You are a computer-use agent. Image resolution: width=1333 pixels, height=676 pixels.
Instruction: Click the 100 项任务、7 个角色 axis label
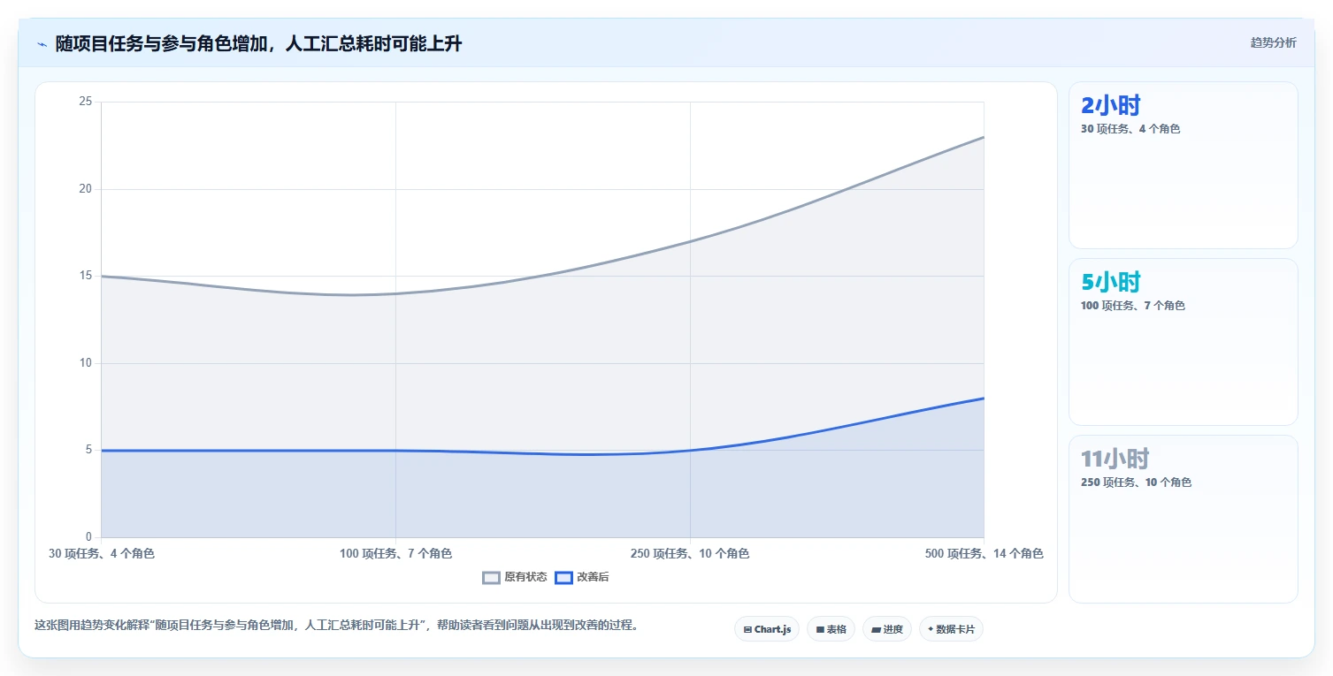coord(395,554)
